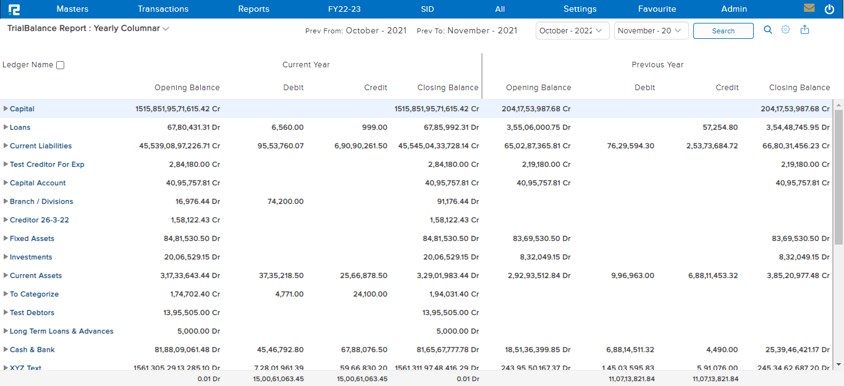The image size is (844, 386).
Task: Click the magnifier search icon
Action: [x=768, y=30]
